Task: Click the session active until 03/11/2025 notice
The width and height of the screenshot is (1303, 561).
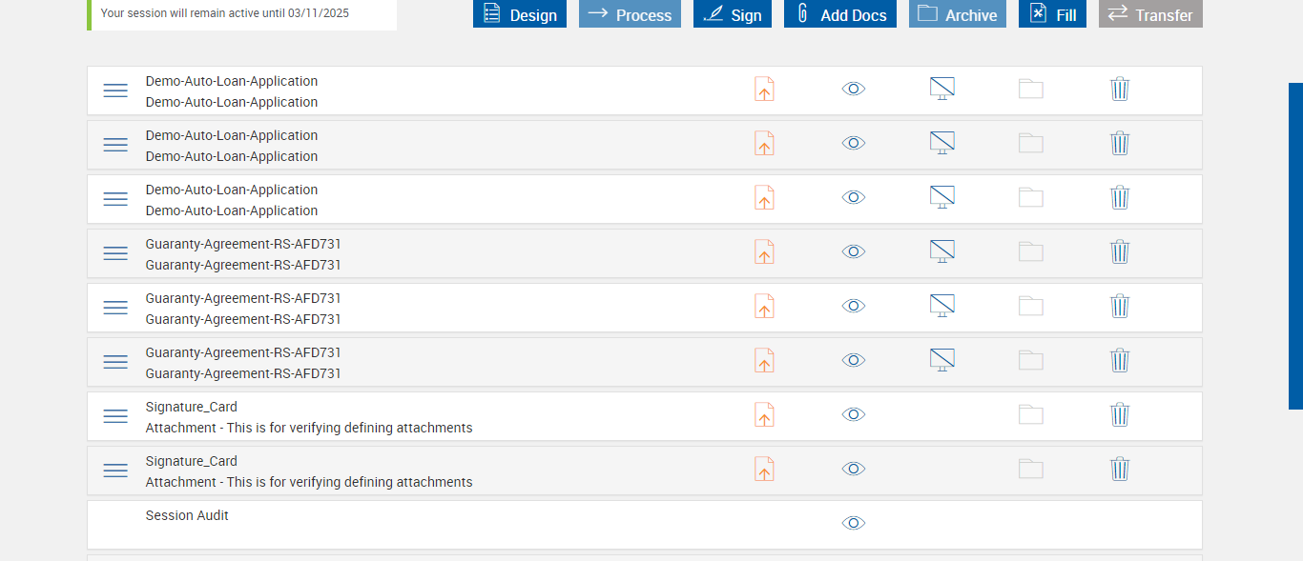Action: [x=242, y=14]
